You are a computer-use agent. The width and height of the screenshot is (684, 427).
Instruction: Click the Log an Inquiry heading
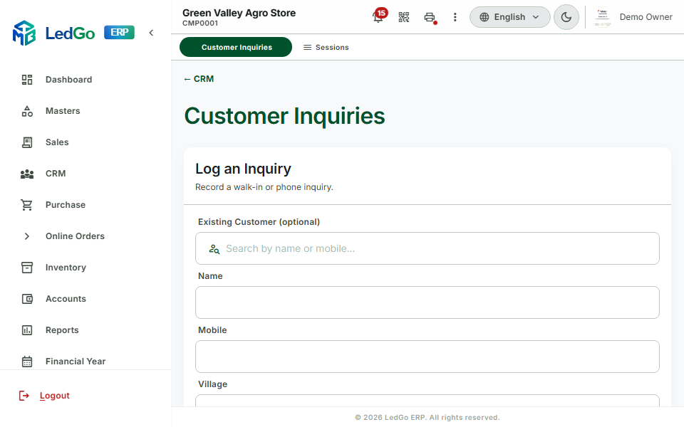tap(243, 169)
